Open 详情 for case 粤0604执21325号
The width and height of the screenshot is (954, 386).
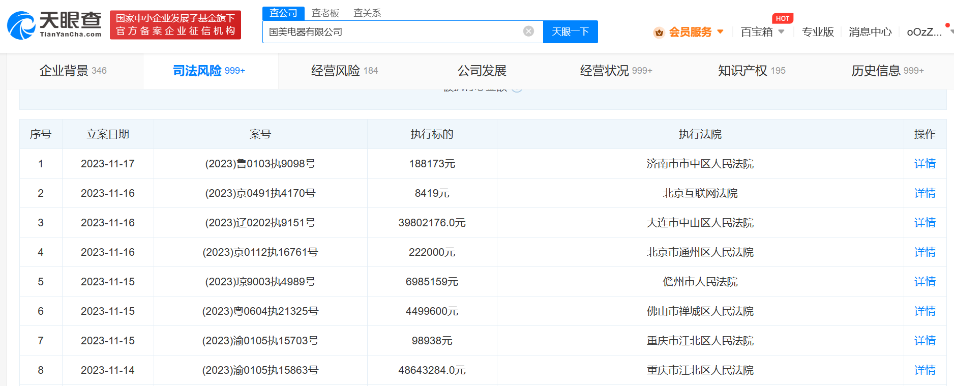point(925,311)
